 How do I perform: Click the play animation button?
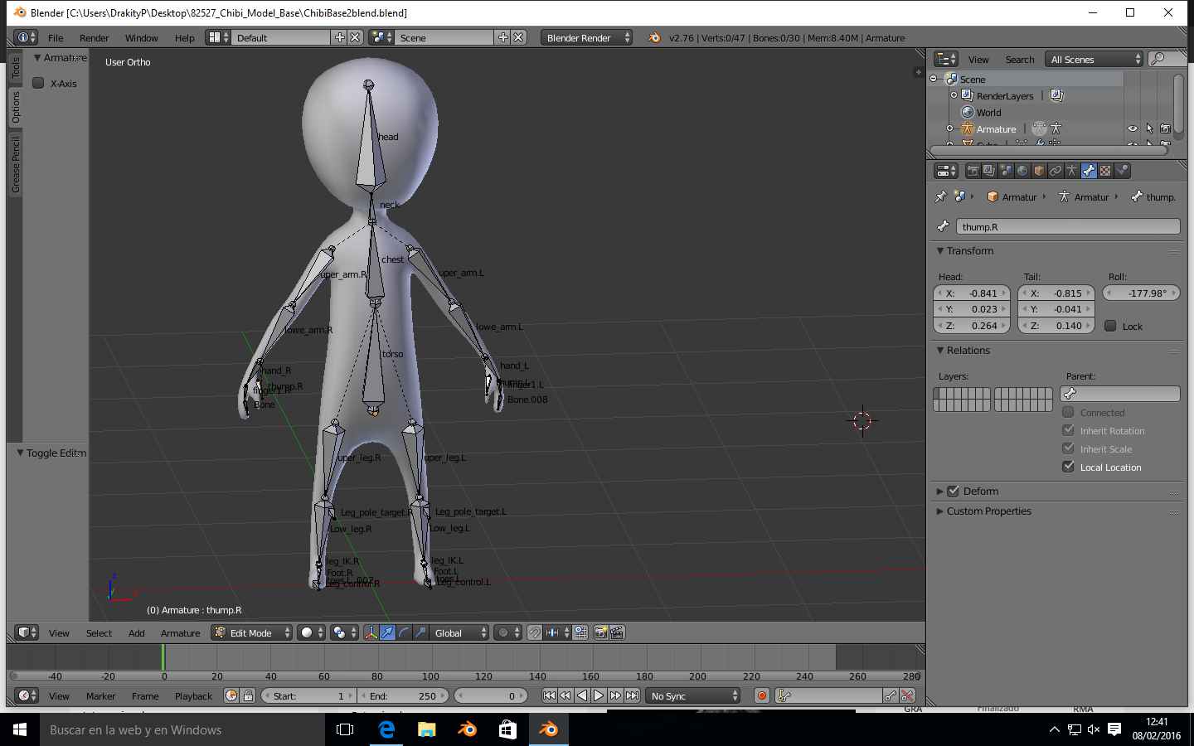599,695
